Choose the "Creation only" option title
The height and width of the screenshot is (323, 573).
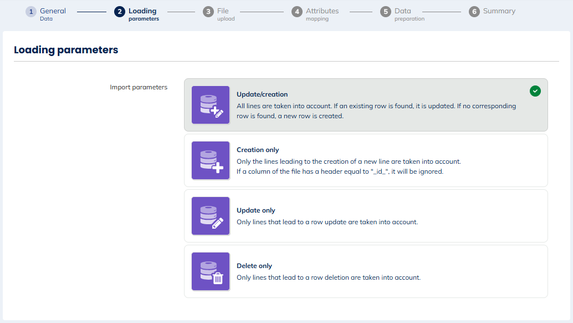point(258,150)
